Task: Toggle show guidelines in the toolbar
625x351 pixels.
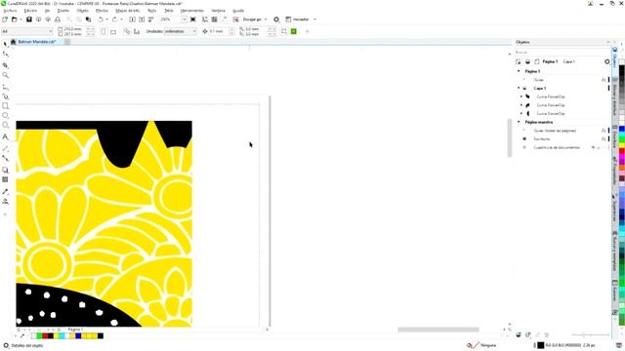Action: 224,19
